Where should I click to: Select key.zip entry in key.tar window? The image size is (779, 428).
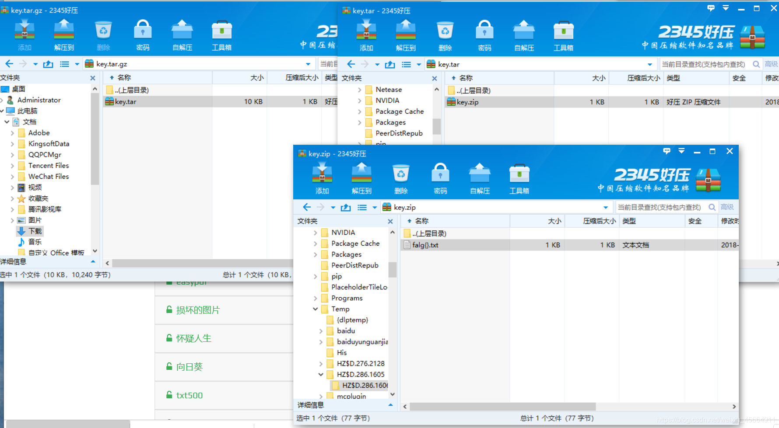pyautogui.click(x=612, y=102)
